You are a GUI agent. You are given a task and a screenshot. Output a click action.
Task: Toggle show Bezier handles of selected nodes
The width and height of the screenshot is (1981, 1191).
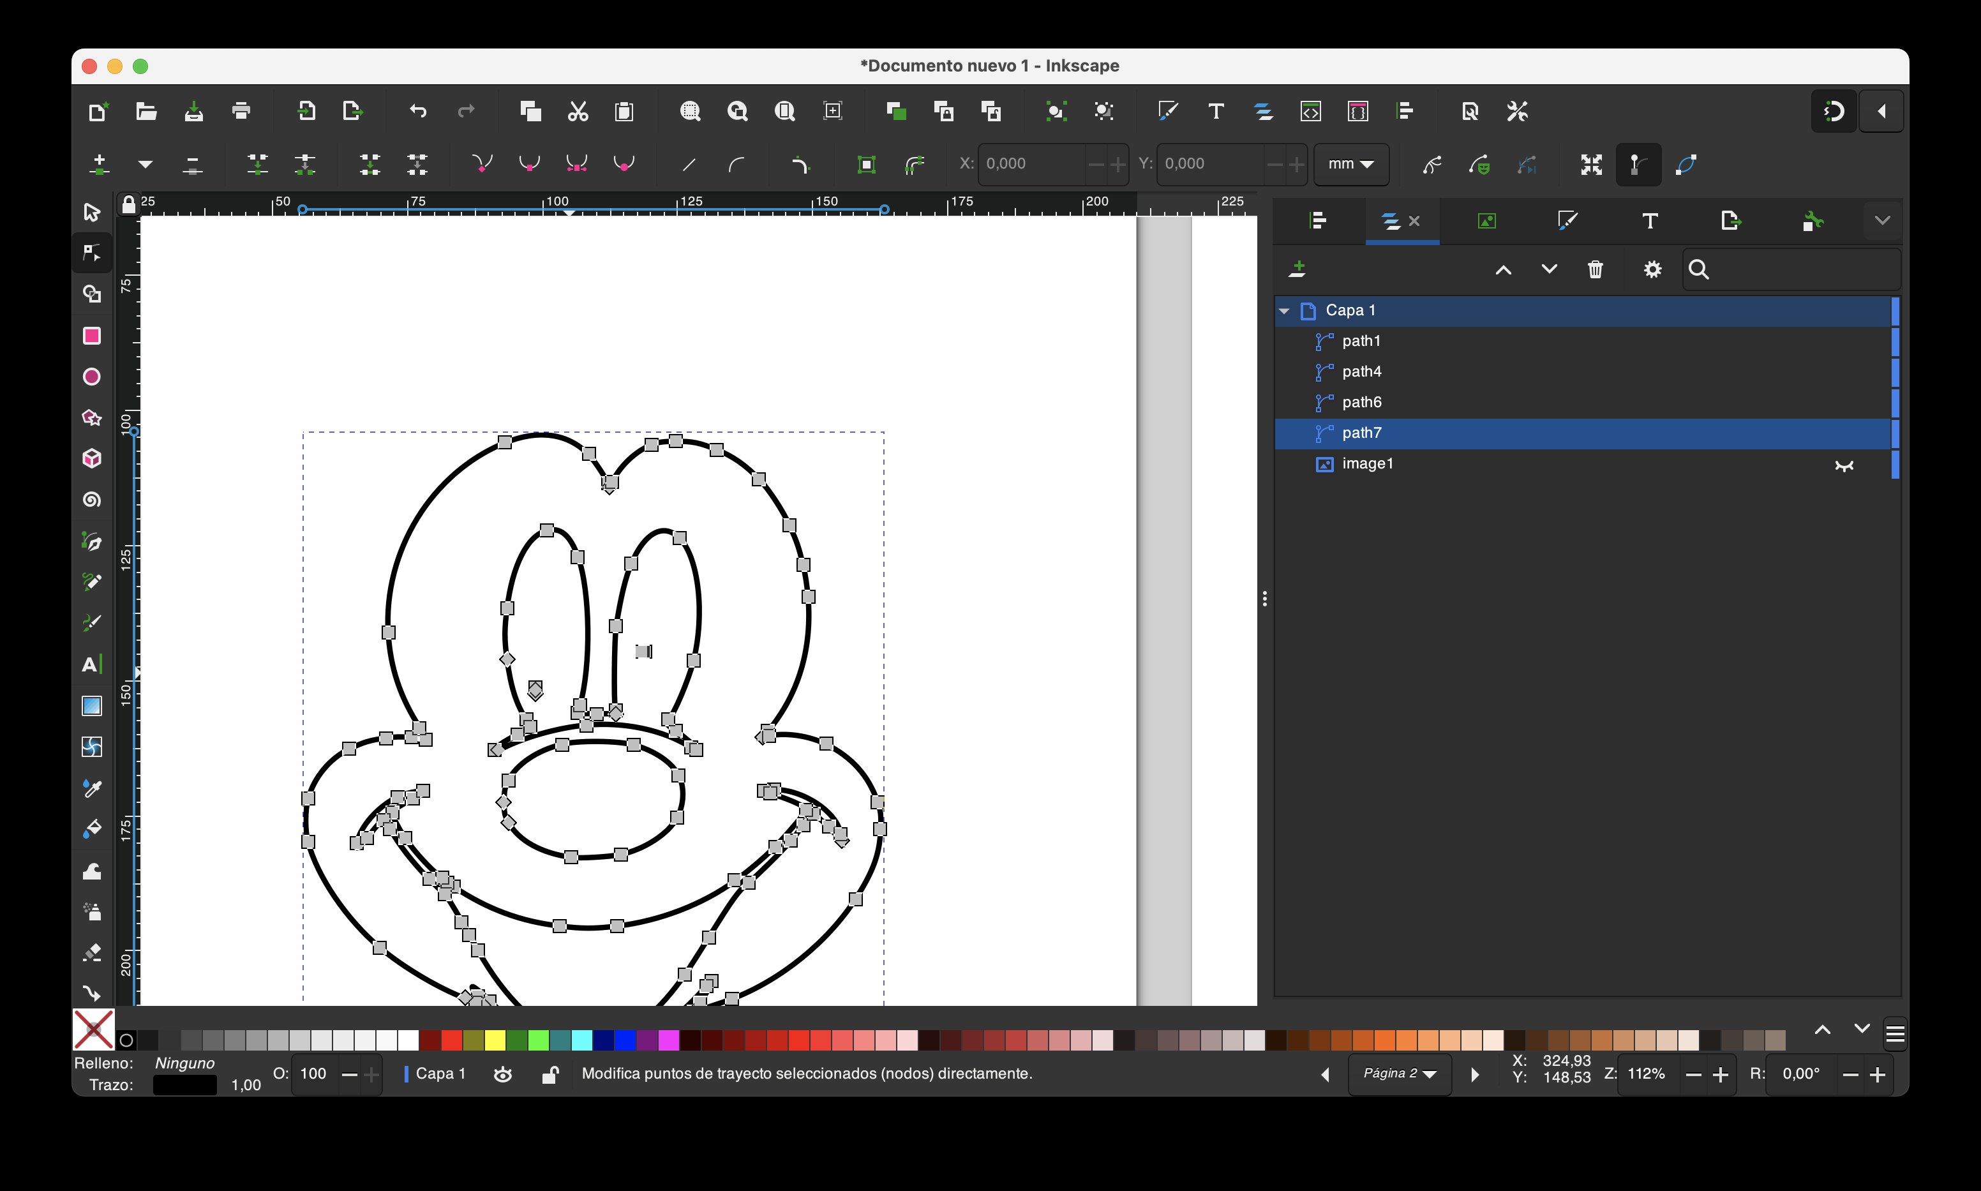1638,165
